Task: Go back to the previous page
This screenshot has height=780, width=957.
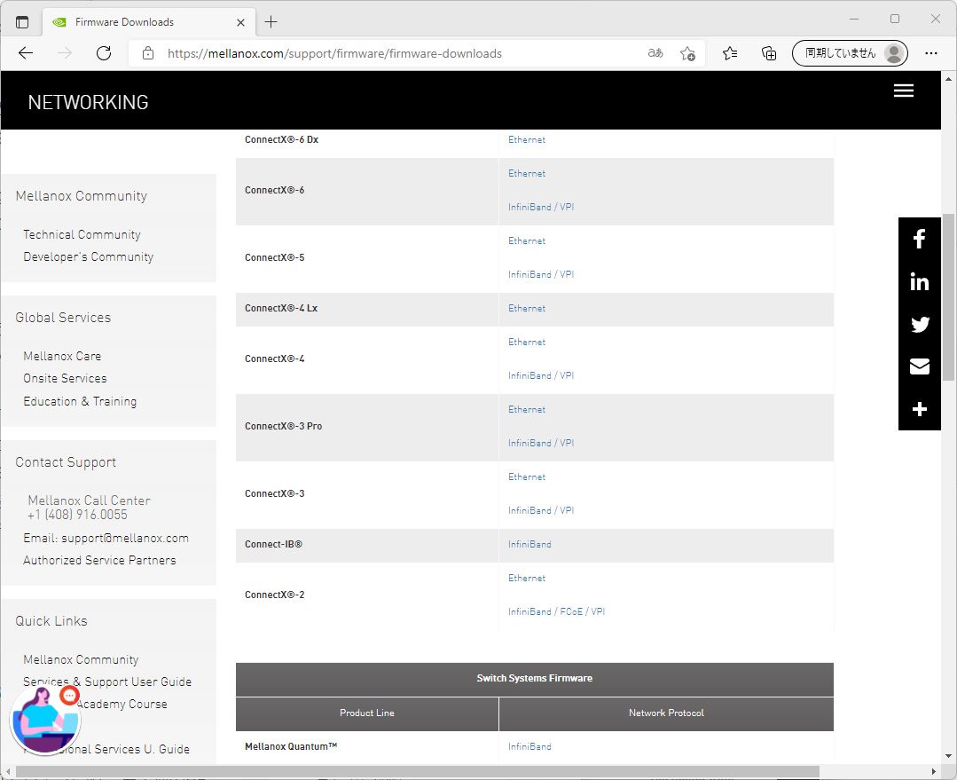Action: [26, 53]
